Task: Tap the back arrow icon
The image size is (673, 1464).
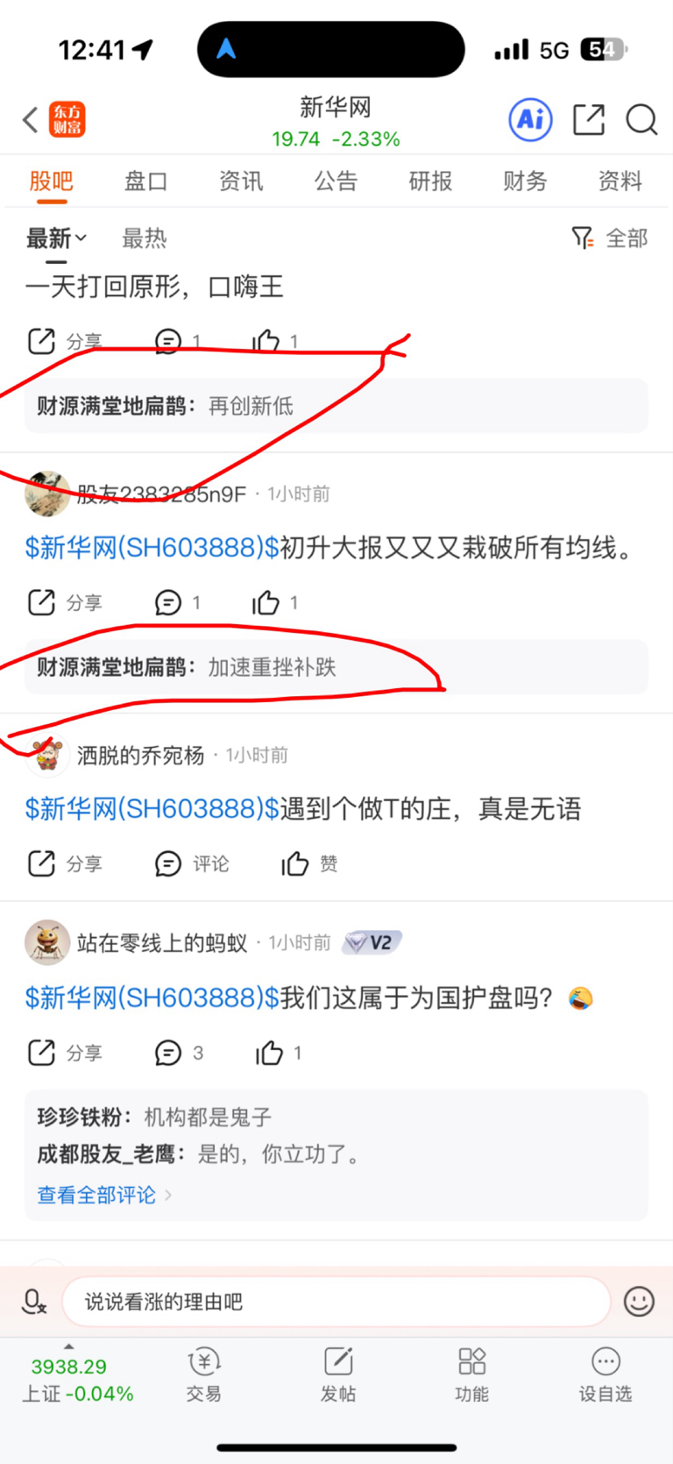Action: pyautogui.click(x=31, y=119)
